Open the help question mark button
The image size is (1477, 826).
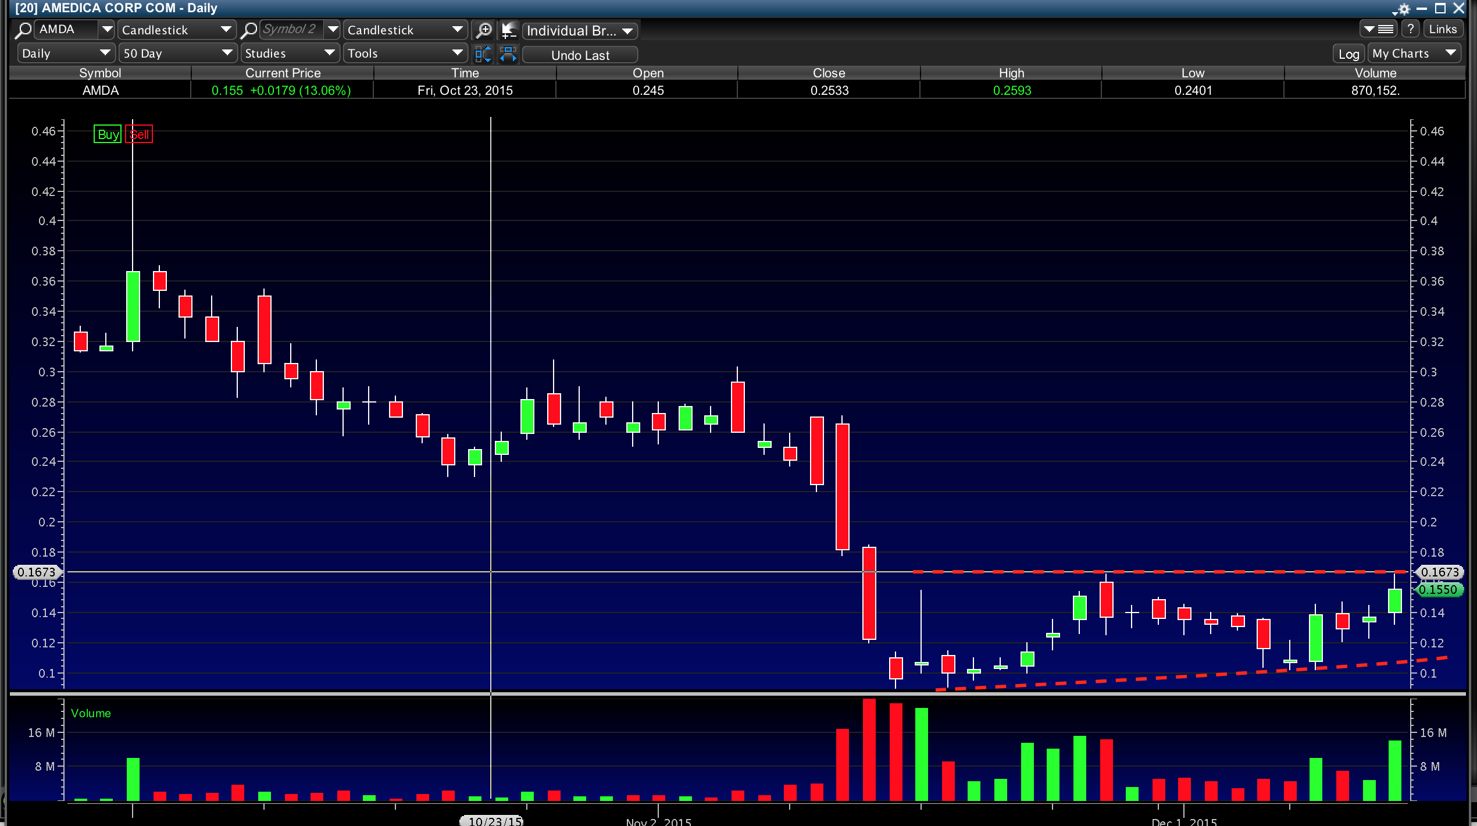[x=1411, y=29]
